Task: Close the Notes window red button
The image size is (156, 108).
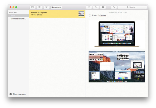Action: tap(10, 7)
